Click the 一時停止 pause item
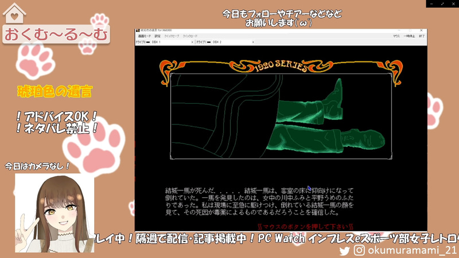Screen dimensions: 459x258 pyautogui.click(x=409, y=36)
